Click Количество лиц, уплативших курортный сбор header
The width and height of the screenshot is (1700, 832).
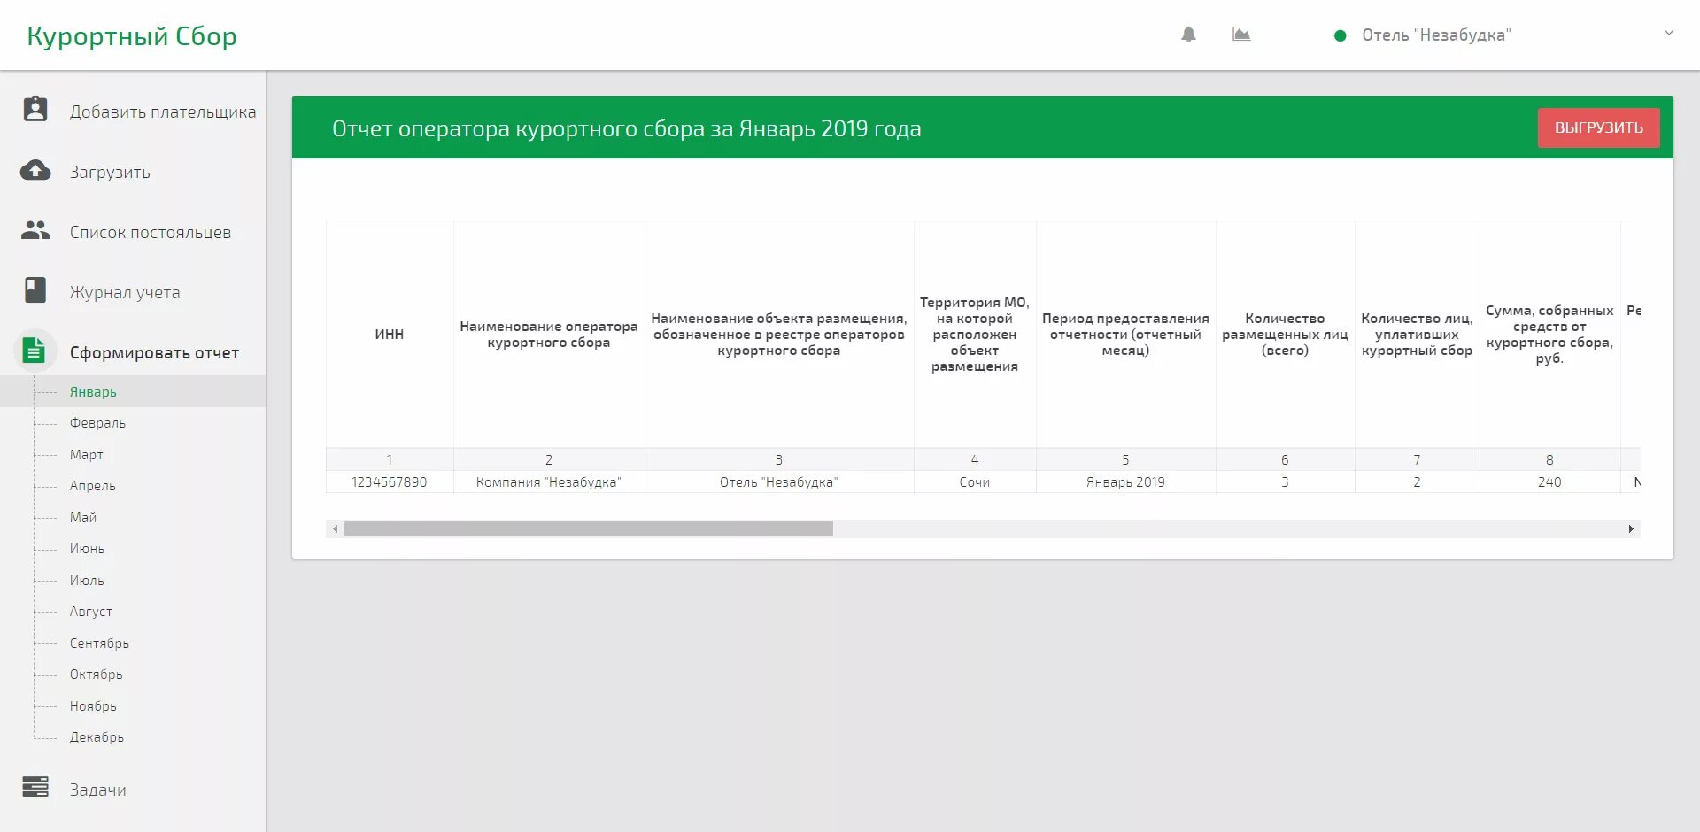pyautogui.click(x=1417, y=334)
